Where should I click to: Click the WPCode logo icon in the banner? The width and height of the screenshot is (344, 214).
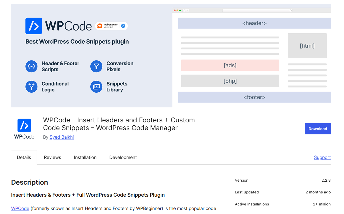click(x=33, y=26)
